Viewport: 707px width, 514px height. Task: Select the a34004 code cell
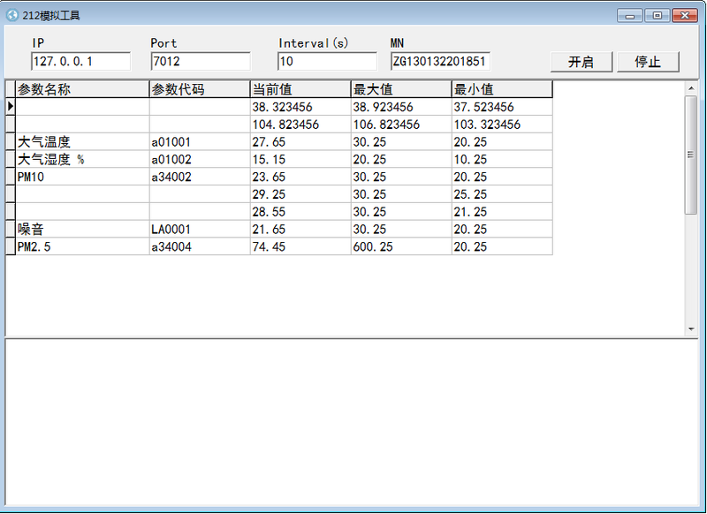click(x=200, y=247)
